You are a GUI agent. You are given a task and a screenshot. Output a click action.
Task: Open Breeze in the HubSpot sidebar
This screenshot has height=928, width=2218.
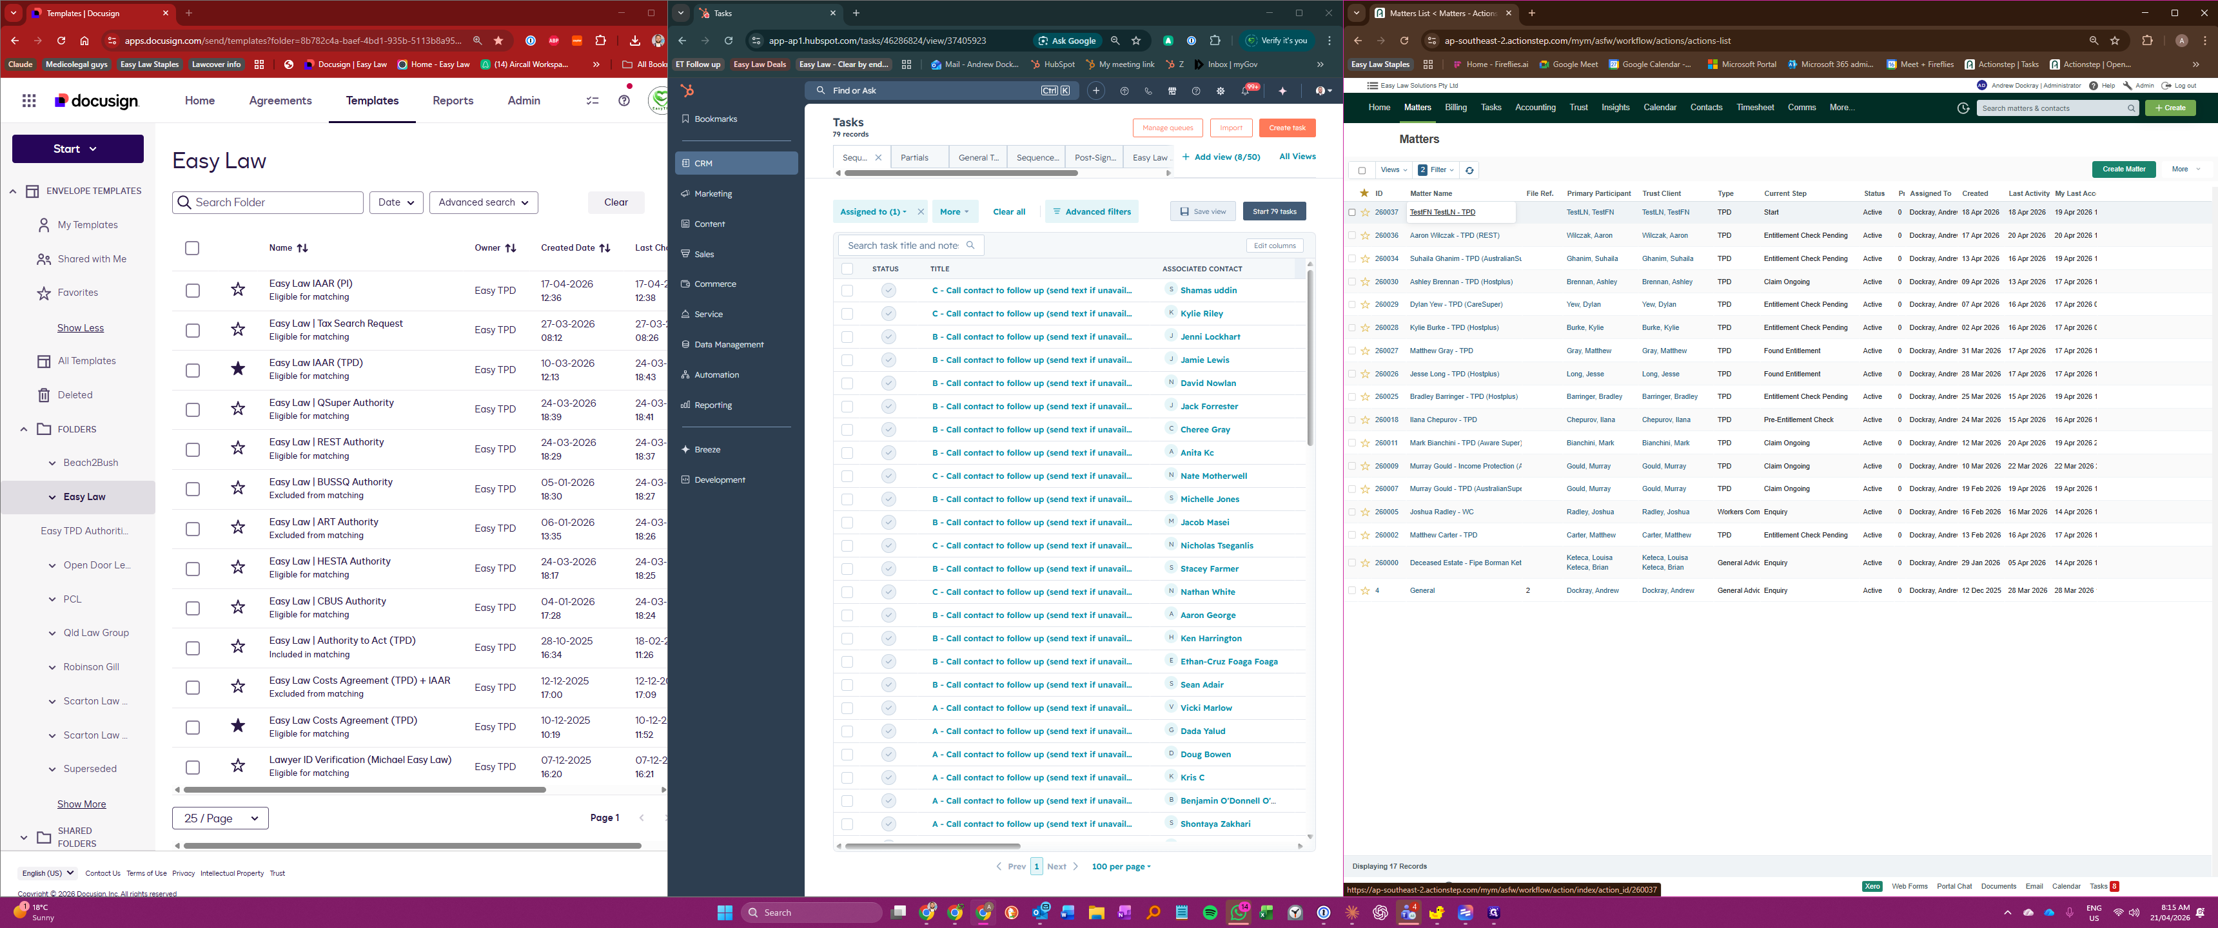point(707,449)
